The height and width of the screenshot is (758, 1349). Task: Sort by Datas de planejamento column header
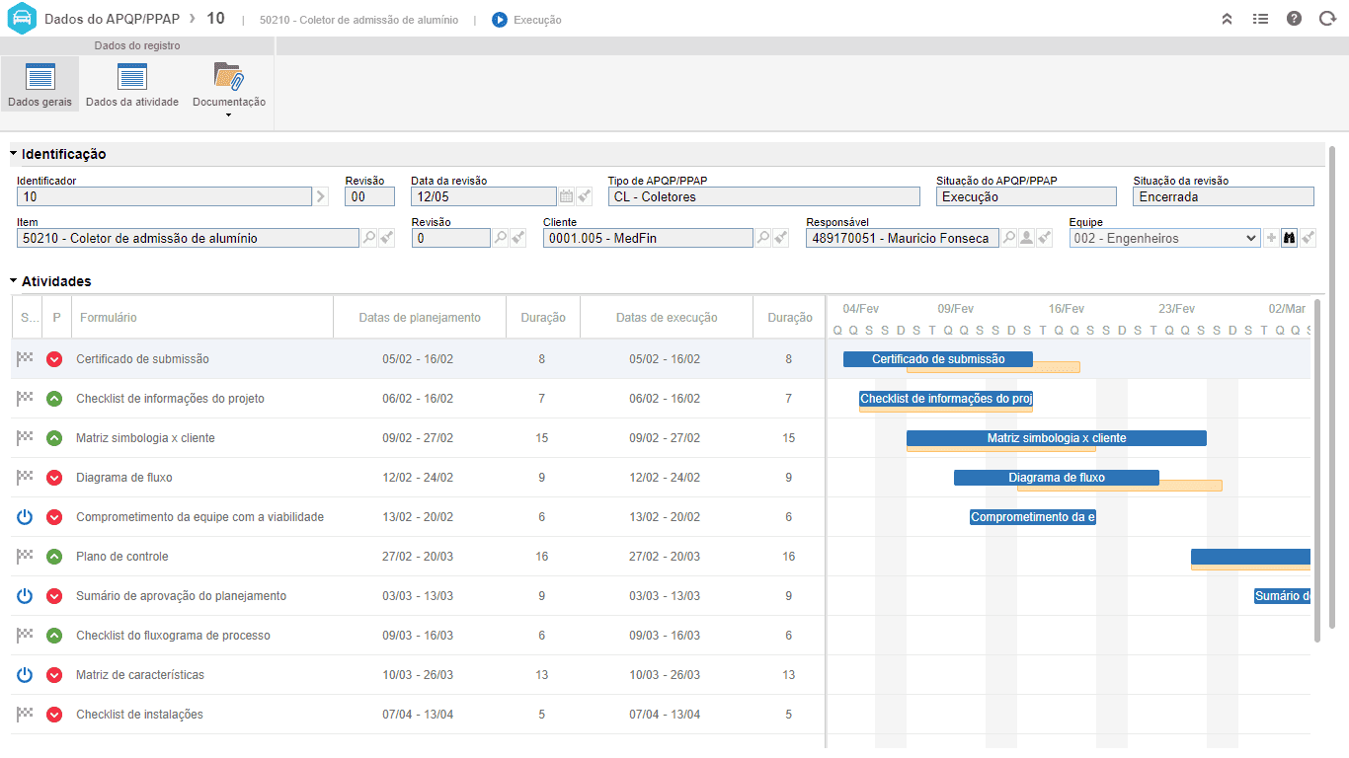[x=420, y=318]
